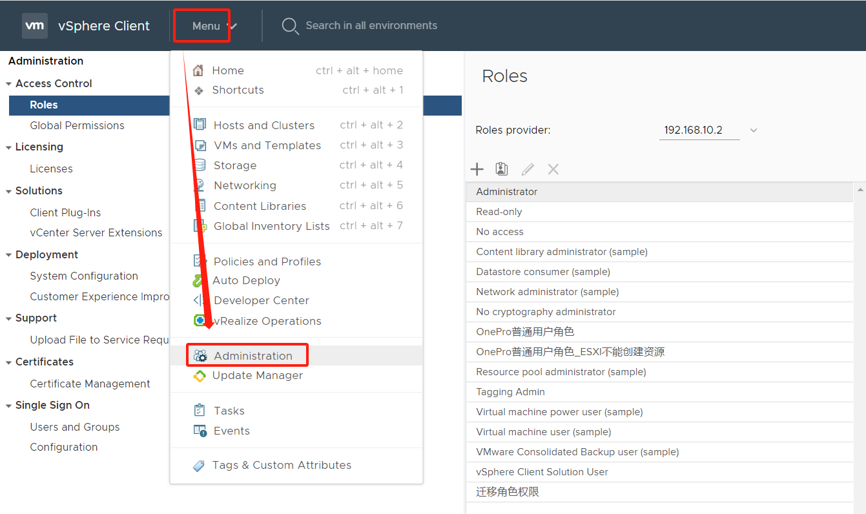Click the Events icon
Image resolution: width=866 pixels, height=514 pixels.
200,431
